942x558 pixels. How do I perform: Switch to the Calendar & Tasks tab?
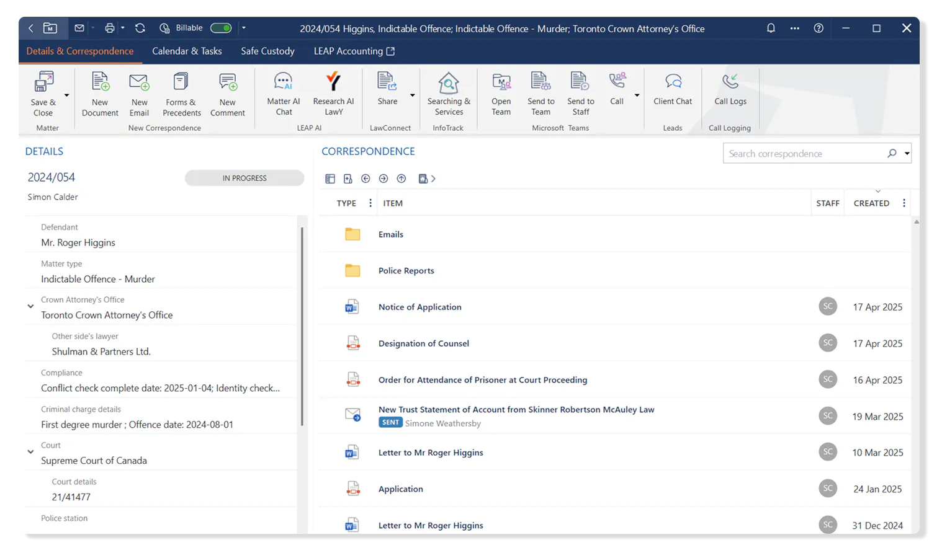point(187,51)
